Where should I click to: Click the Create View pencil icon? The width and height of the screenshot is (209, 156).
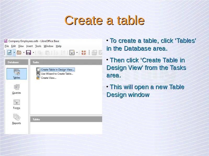tap(38, 78)
